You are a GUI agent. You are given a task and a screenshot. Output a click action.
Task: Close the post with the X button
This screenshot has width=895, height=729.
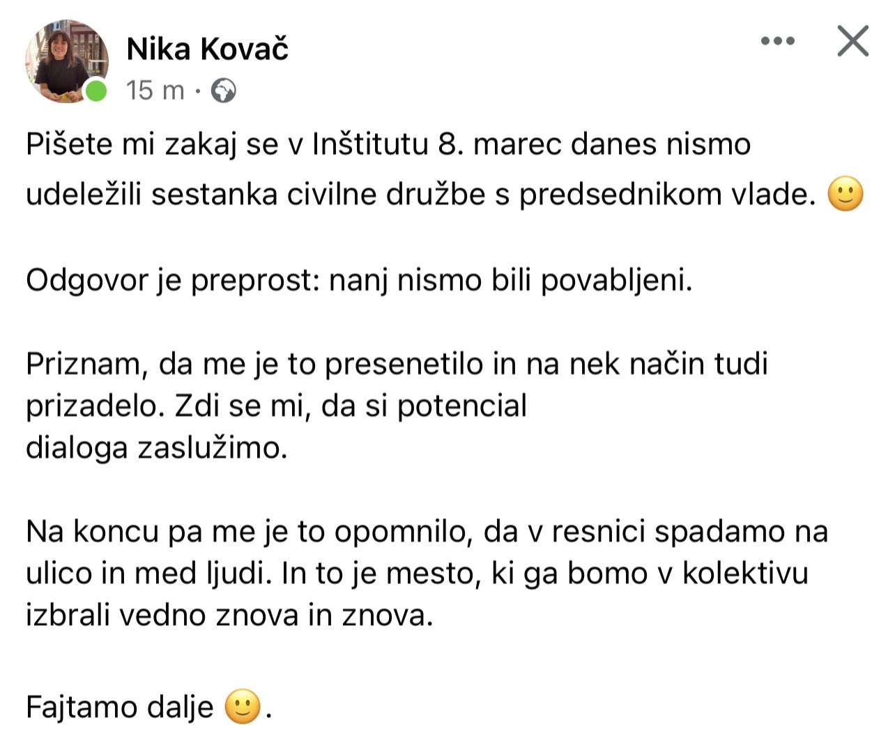[852, 41]
